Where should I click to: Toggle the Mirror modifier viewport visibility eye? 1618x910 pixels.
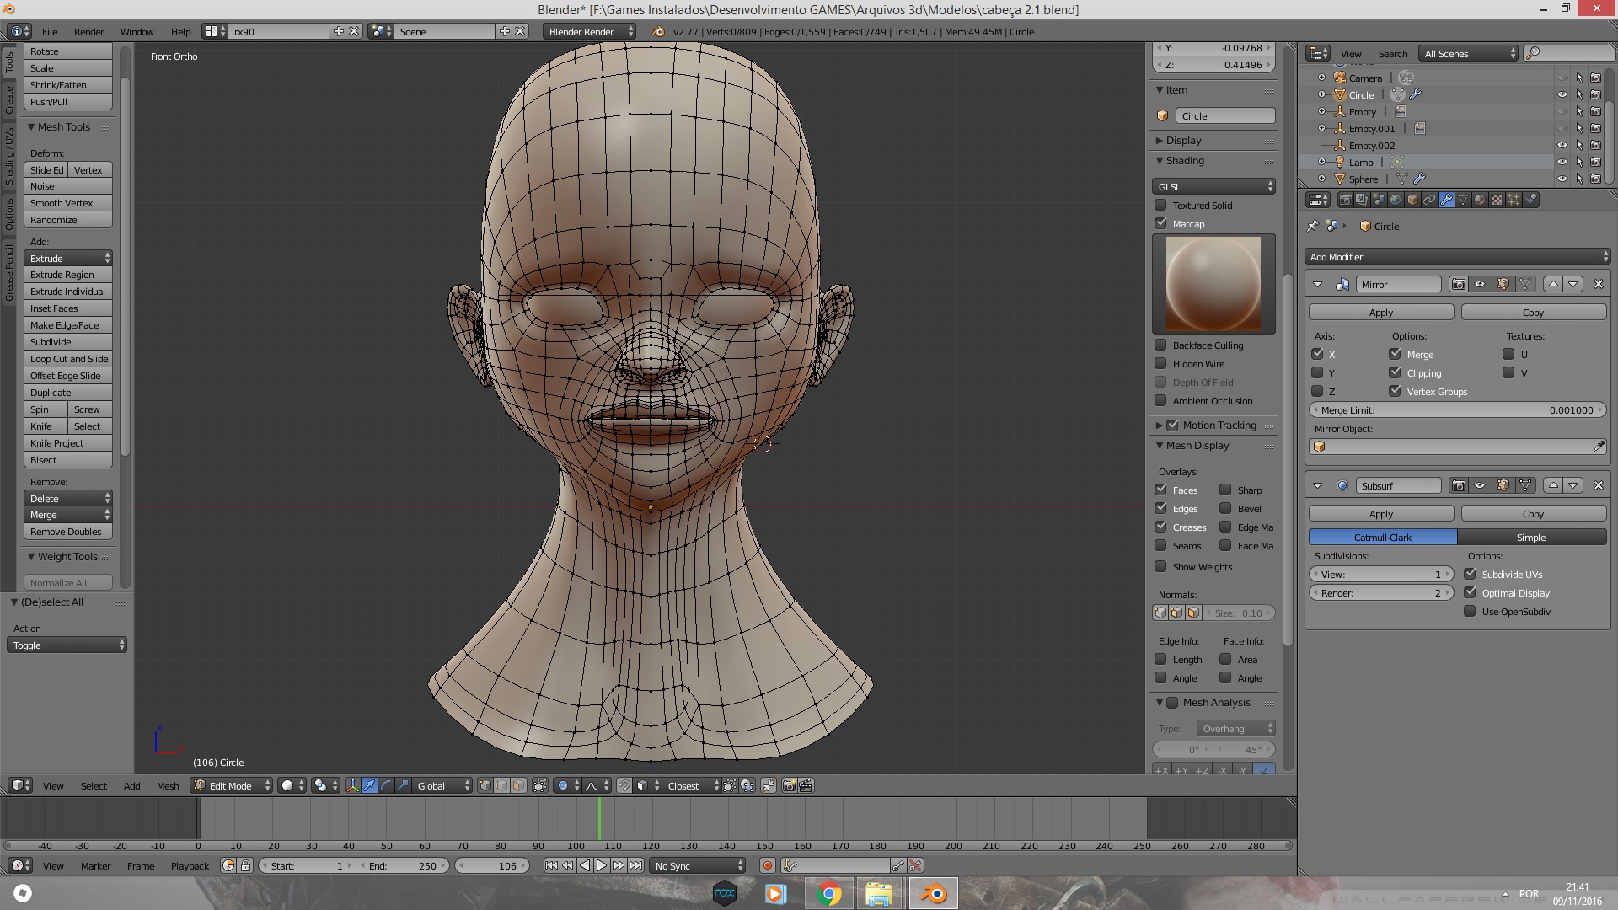click(x=1480, y=284)
